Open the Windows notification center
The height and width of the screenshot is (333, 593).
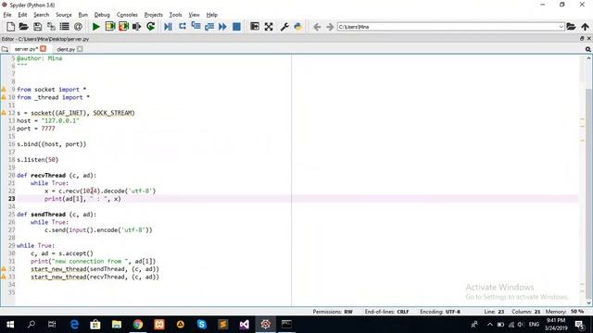579,325
